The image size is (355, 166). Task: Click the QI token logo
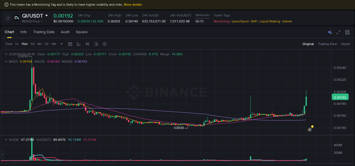point(16,18)
